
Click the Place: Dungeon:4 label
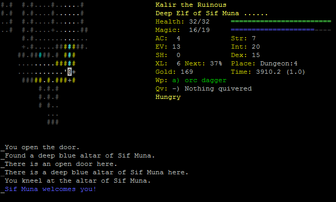tap(264, 64)
